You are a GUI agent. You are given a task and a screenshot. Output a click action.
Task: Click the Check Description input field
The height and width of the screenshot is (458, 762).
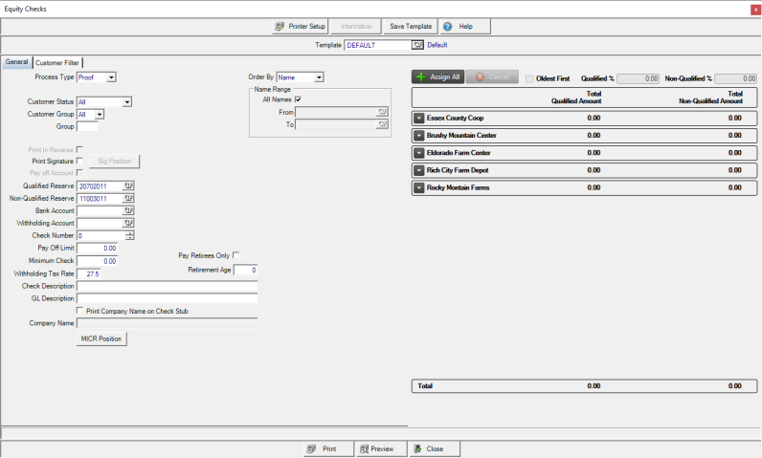tap(166, 286)
